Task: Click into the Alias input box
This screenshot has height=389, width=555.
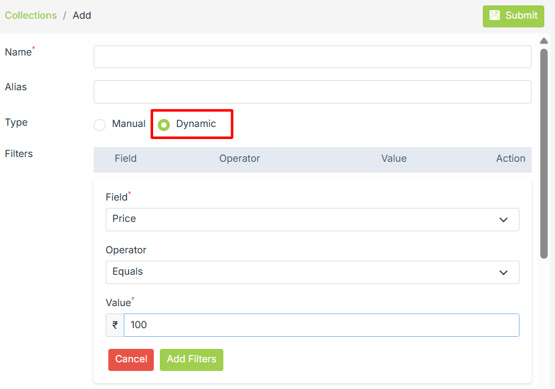Action: click(312, 92)
